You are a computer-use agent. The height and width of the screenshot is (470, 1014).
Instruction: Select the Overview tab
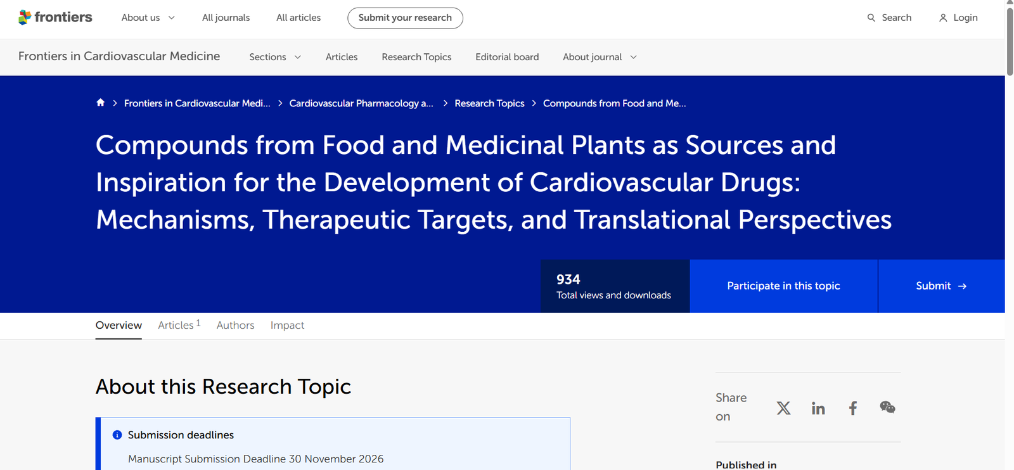[119, 326]
